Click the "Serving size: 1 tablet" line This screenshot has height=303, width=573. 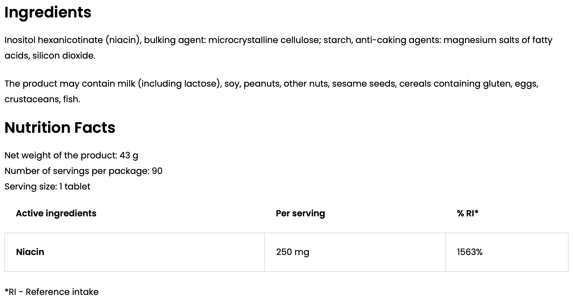[47, 187]
